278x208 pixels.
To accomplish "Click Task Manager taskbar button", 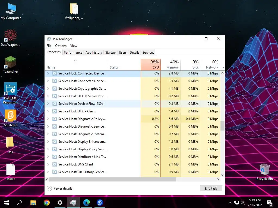I will click(73, 203).
